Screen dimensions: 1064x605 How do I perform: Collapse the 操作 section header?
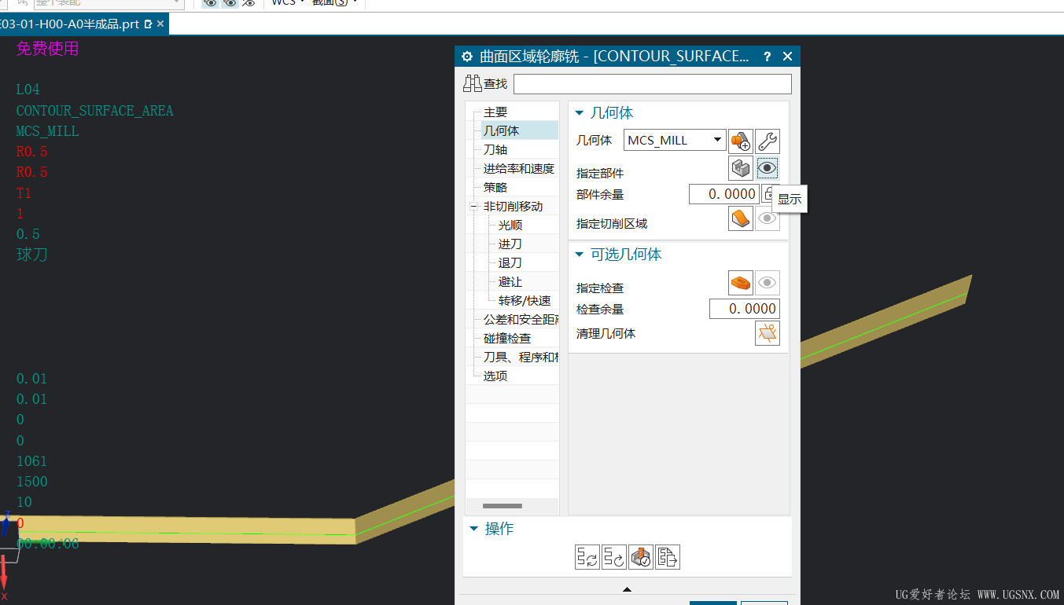click(x=474, y=529)
